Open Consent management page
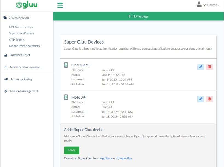This screenshot has width=224, height=167. [24, 91]
